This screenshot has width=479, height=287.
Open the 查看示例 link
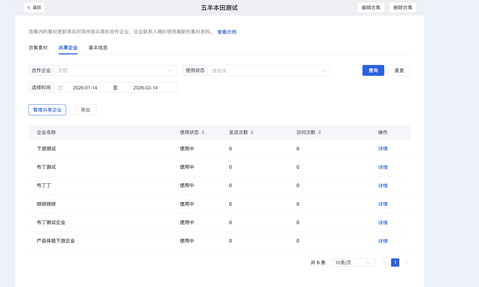point(227,32)
